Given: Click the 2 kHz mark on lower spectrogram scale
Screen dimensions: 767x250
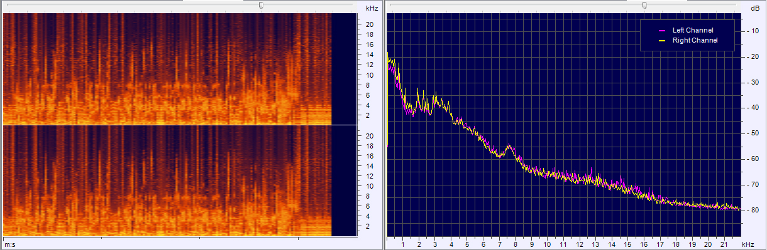Looking at the screenshot, I should [368, 226].
